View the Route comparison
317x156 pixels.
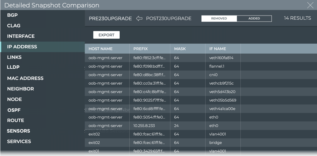[x=16, y=120]
